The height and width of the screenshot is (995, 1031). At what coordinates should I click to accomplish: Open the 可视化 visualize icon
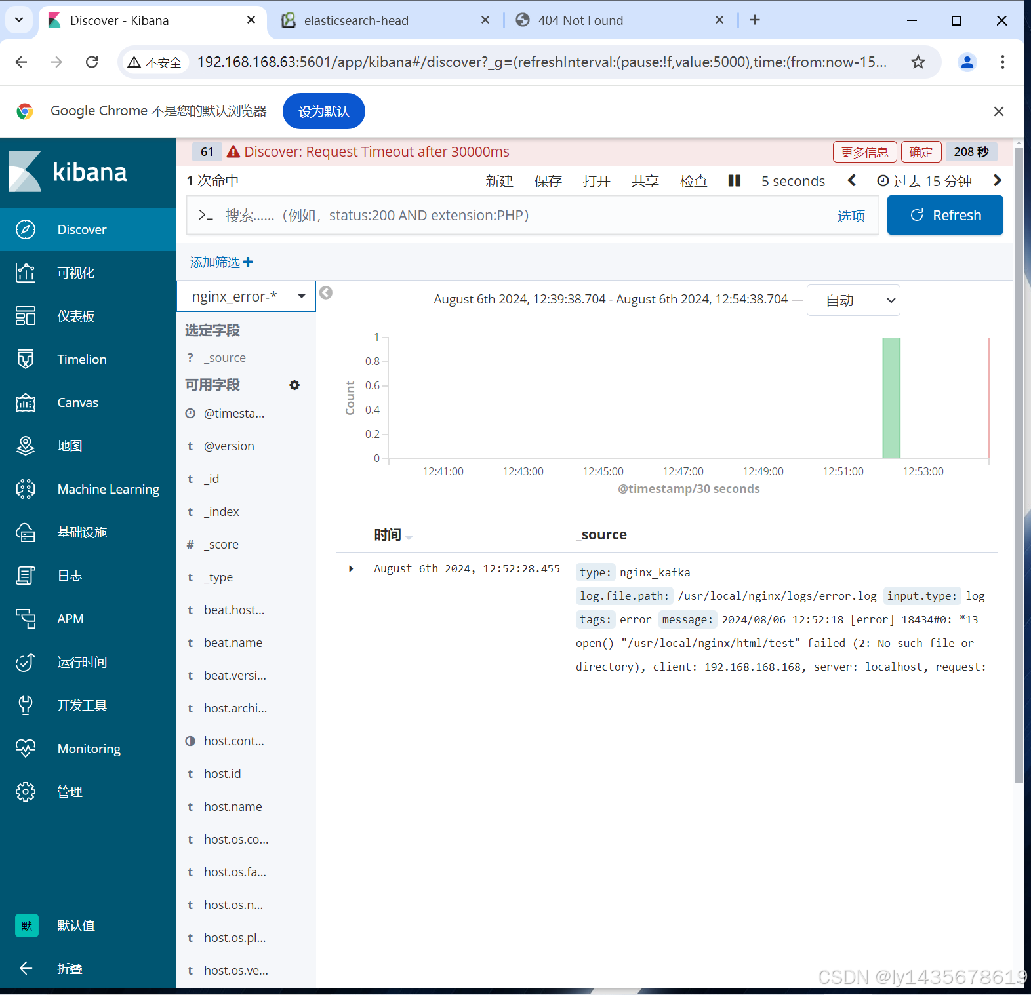click(26, 273)
